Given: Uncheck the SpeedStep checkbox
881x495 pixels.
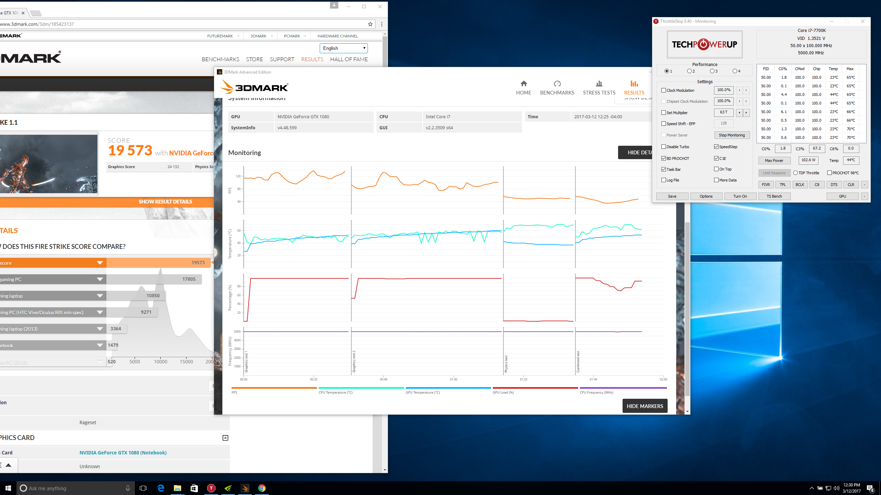Looking at the screenshot, I should [716, 147].
